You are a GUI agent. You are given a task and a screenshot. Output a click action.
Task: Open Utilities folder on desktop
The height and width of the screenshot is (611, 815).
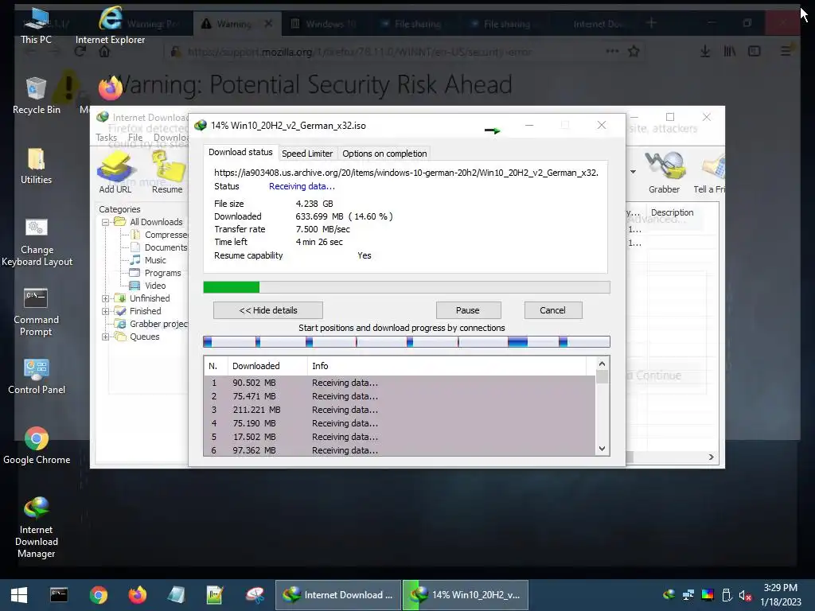point(36,166)
